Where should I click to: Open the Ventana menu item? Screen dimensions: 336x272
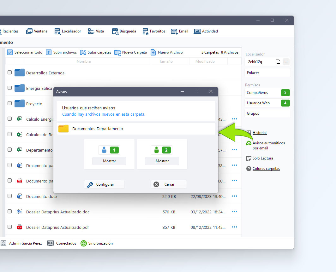(37, 31)
